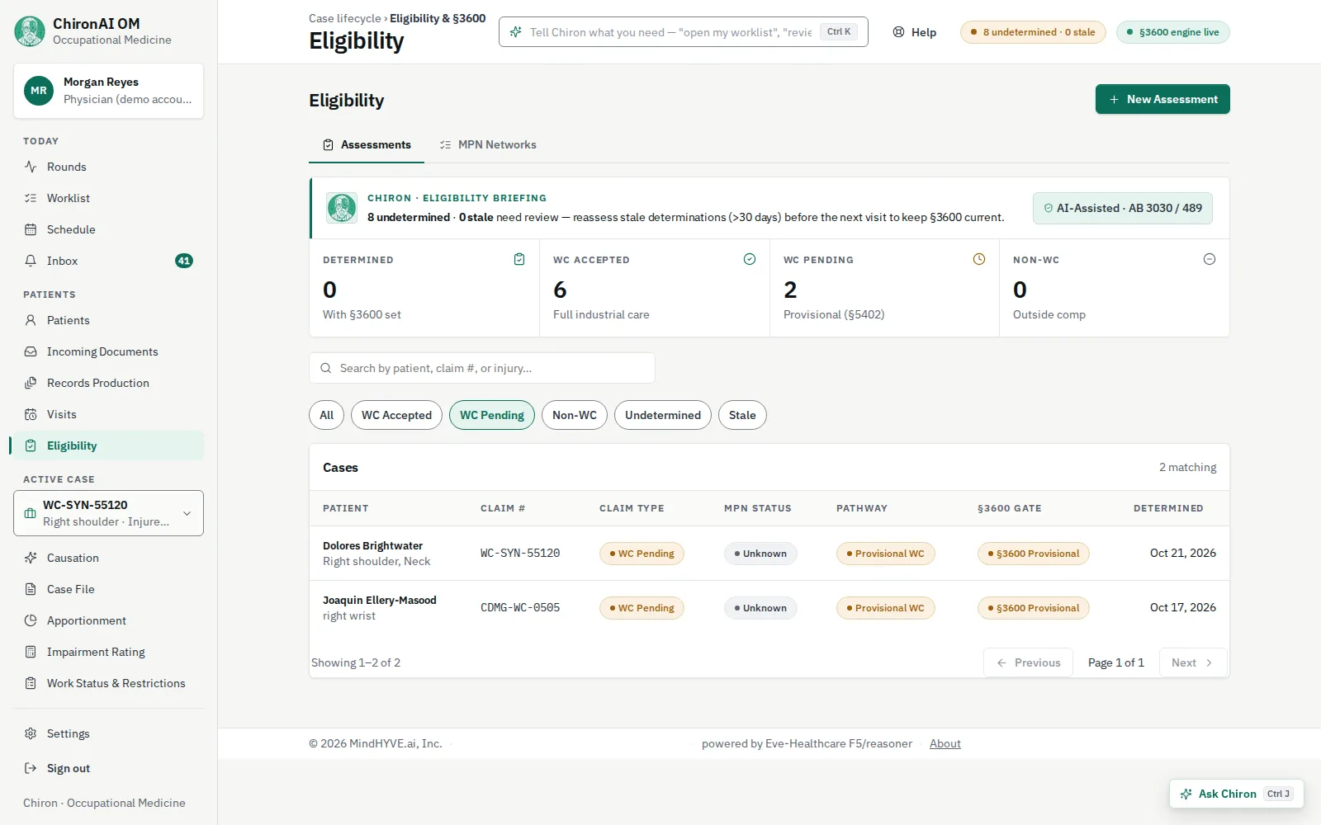1321x825 pixels.
Task: Open Rounds via its pulse icon
Action: (31, 167)
